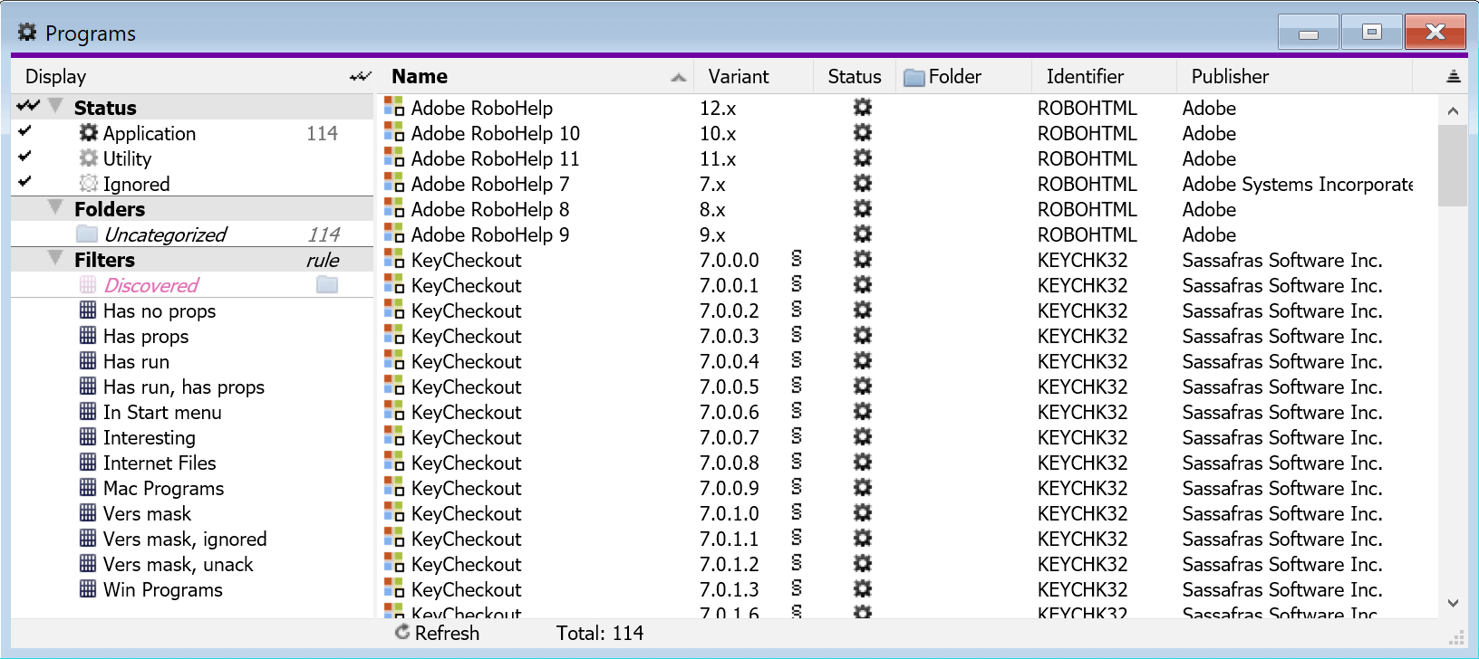Sort by the Publisher column header

(1229, 77)
